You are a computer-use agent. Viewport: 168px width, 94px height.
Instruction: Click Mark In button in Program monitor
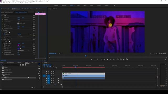[95, 59]
